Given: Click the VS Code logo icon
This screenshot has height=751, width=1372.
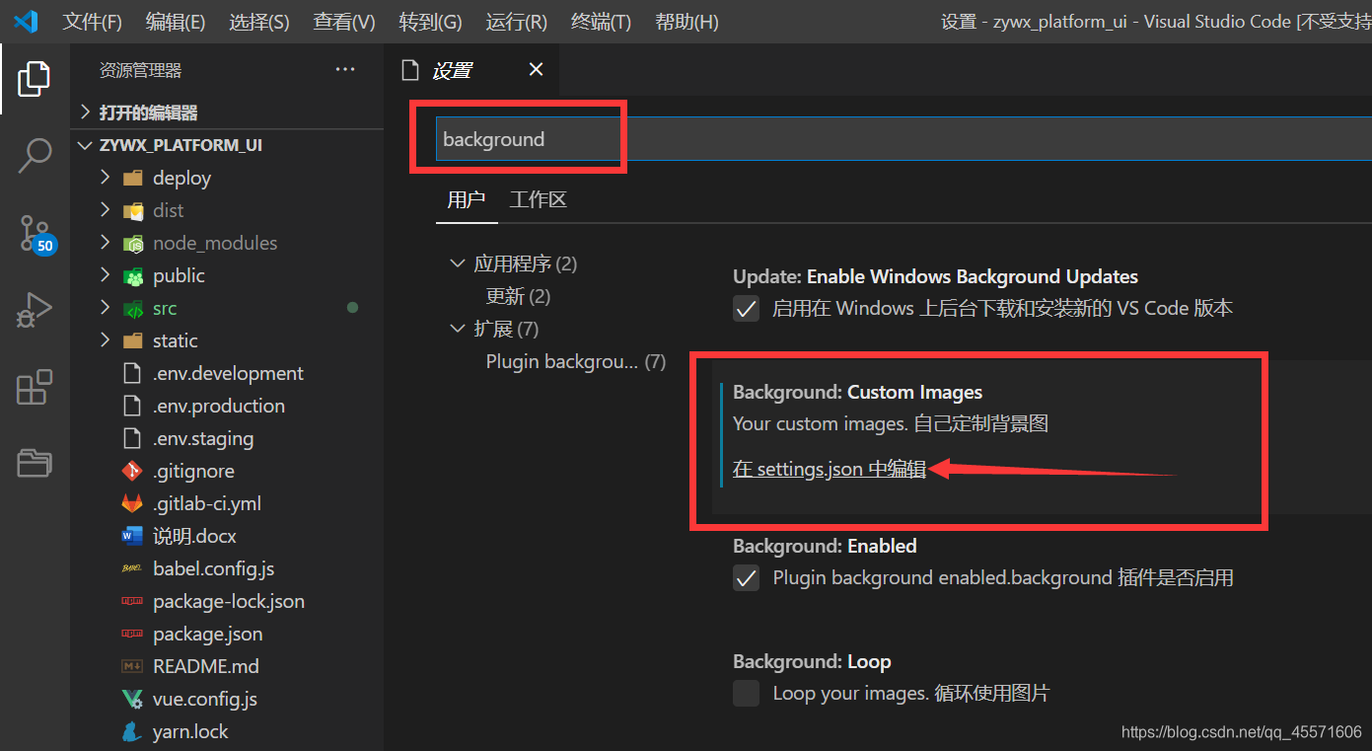Looking at the screenshot, I should point(26,21).
